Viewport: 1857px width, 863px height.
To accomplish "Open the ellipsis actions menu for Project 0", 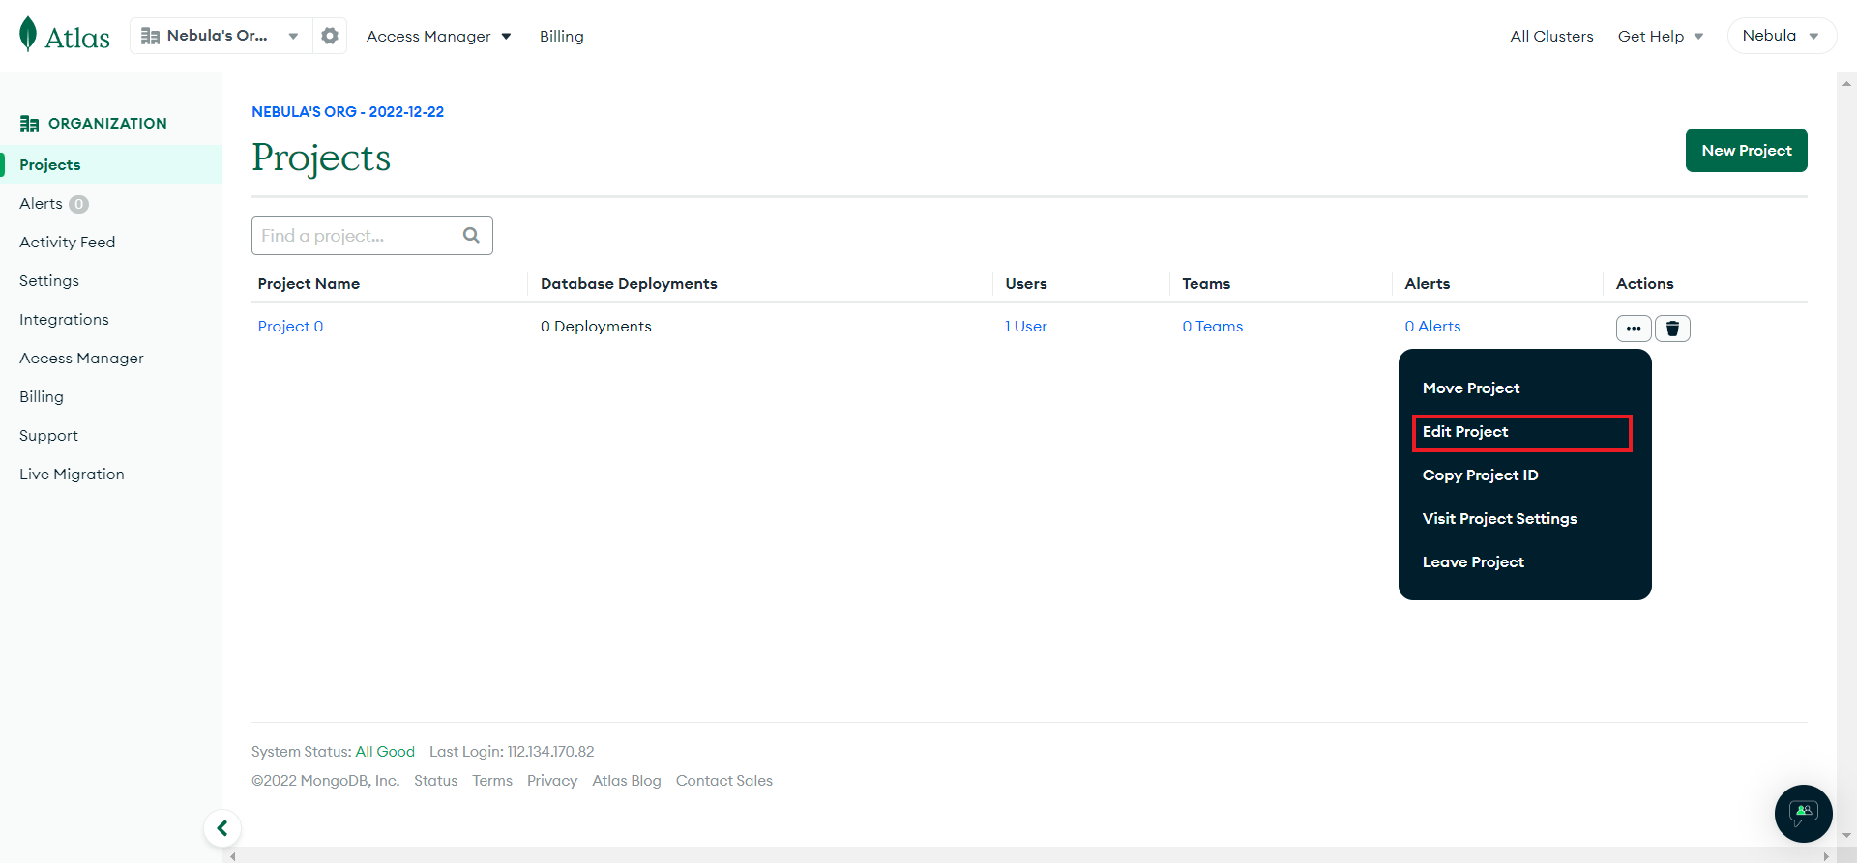I will coord(1634,329).
